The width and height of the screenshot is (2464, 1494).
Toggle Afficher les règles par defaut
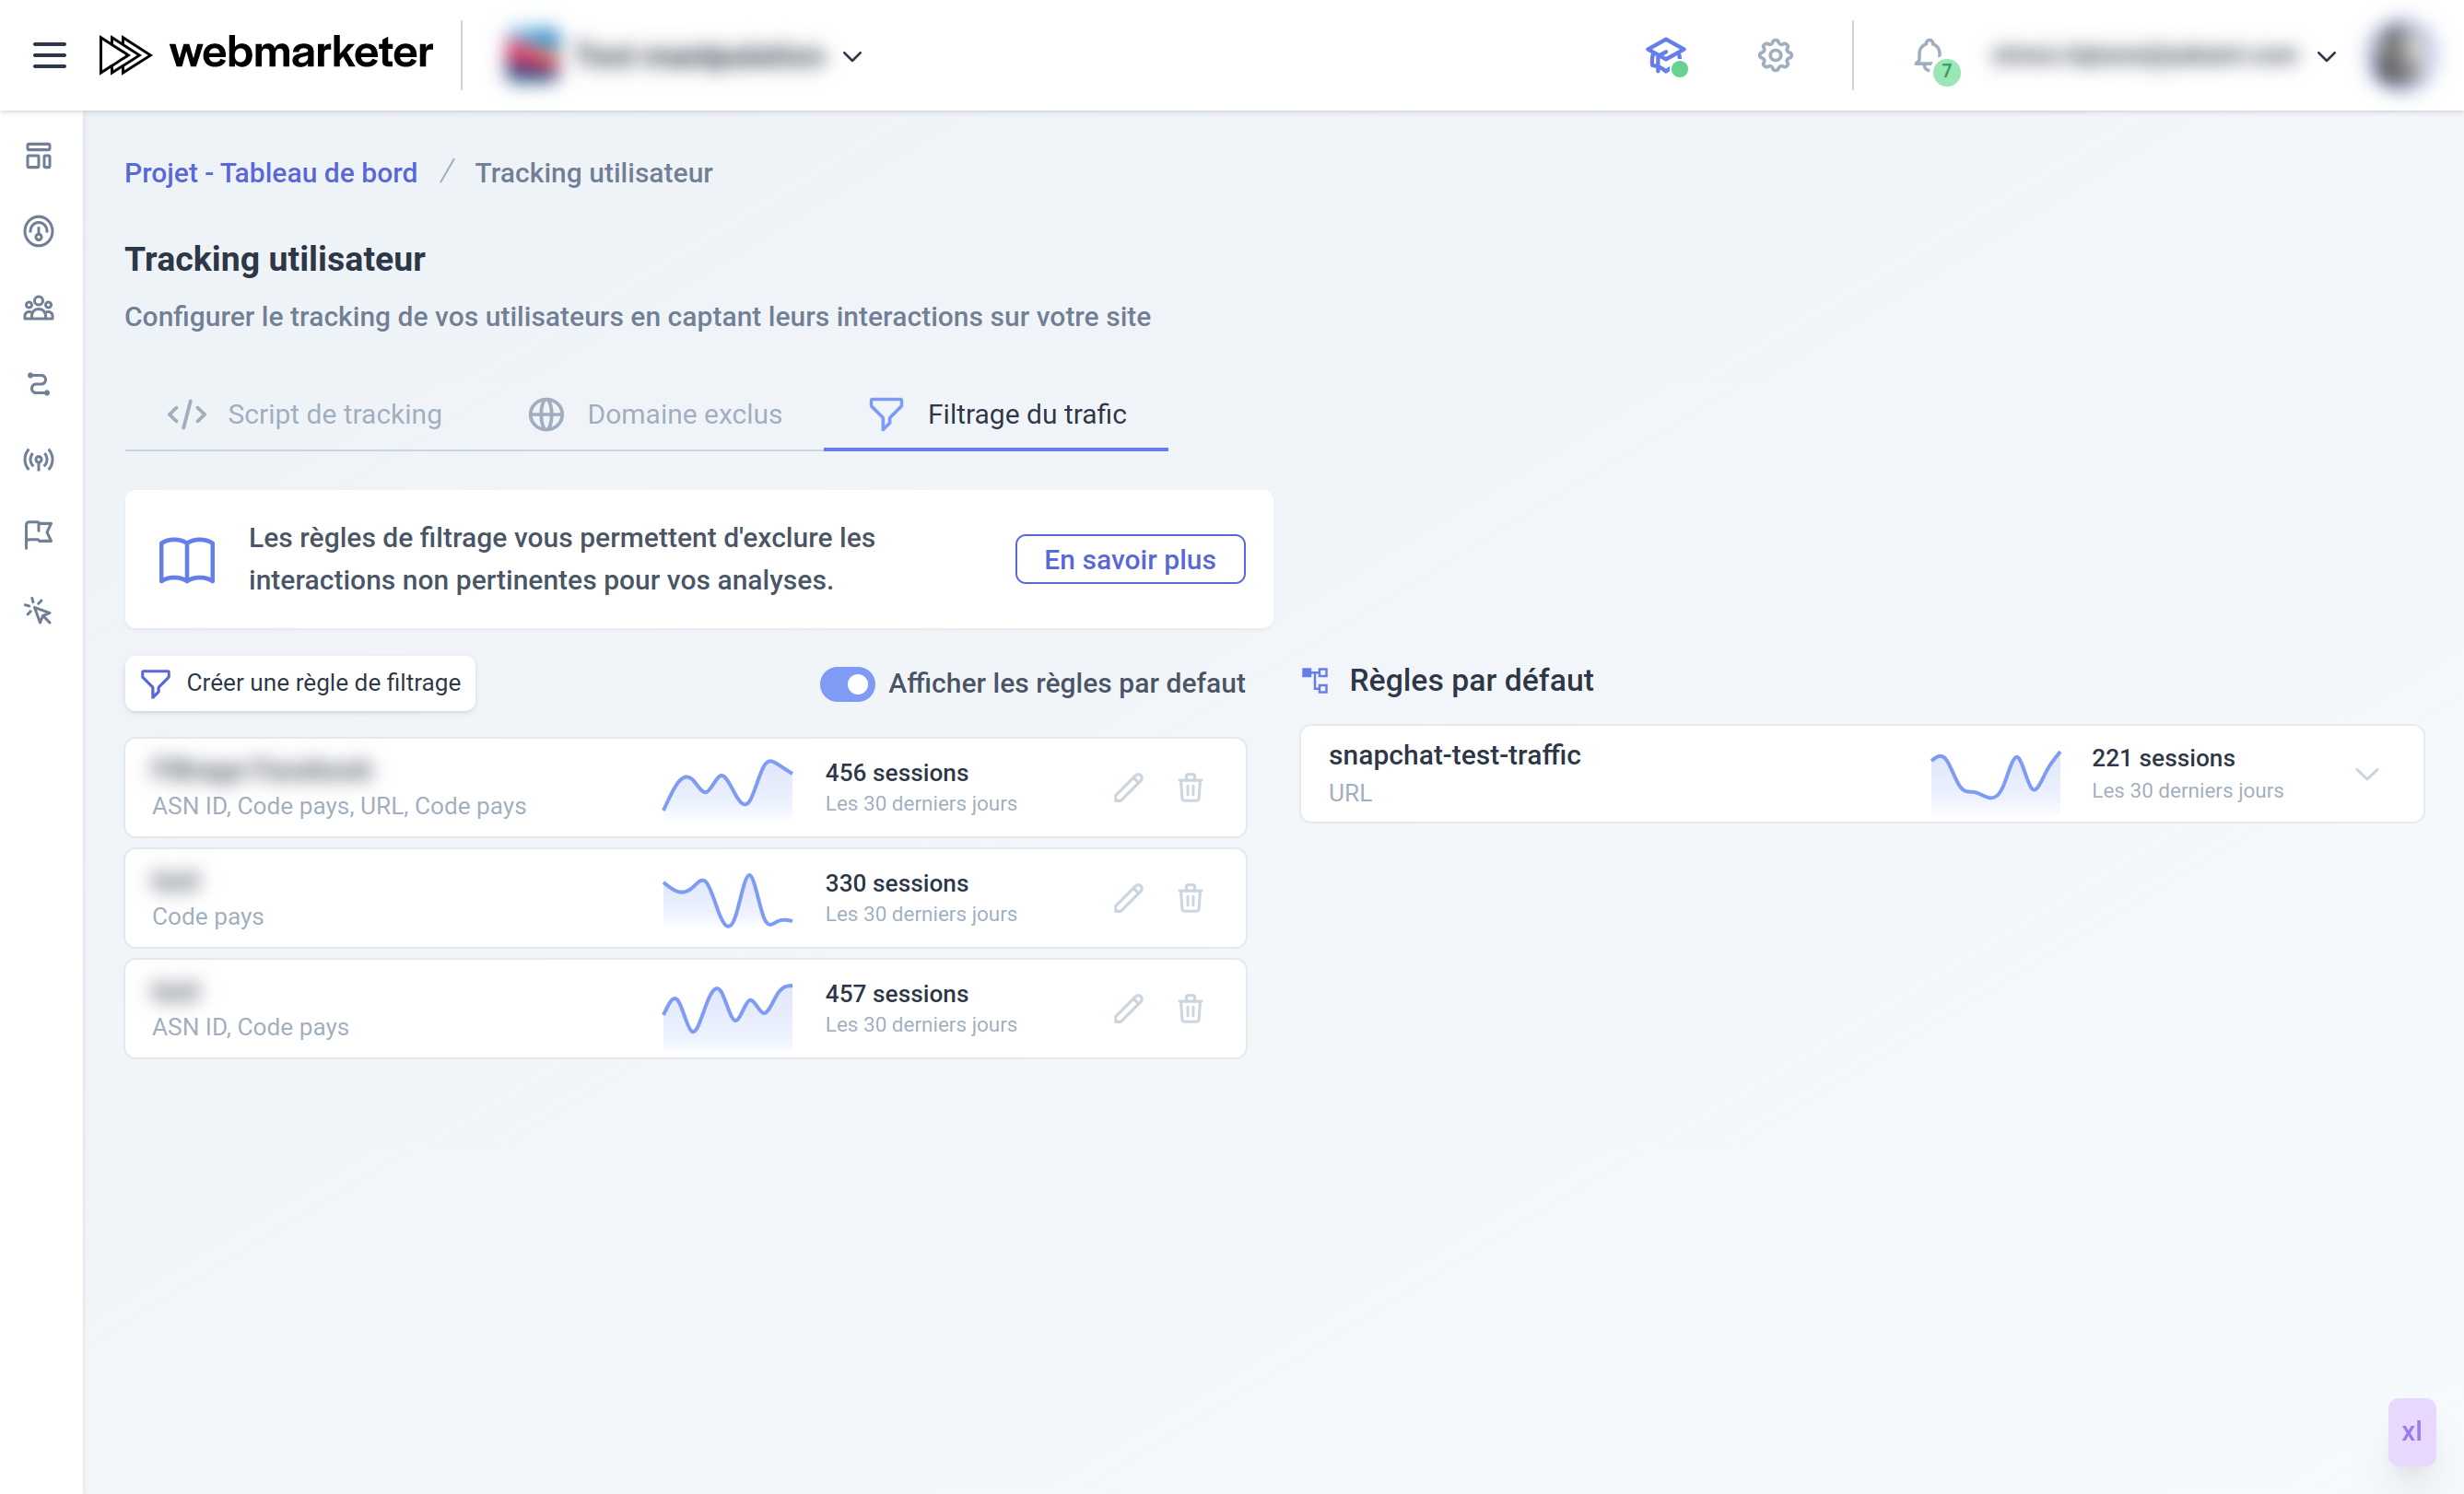click(847, 683)
